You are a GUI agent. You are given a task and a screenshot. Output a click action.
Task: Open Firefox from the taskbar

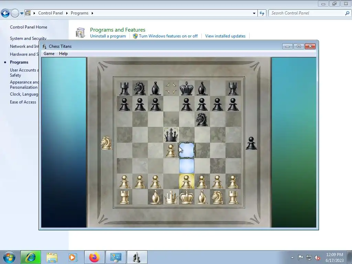pos(94,257)
